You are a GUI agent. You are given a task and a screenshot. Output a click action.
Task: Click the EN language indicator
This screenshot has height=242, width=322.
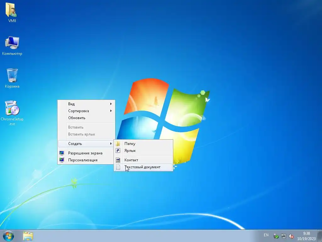point(266,235)
